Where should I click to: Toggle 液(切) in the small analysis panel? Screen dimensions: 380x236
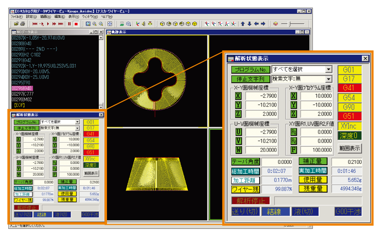coord(62,214)
